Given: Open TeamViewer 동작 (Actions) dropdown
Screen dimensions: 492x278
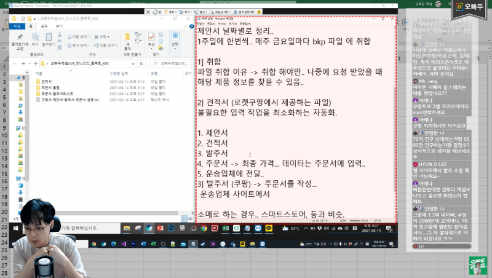Looking at the screenshot, I should (x=171, y=12).
